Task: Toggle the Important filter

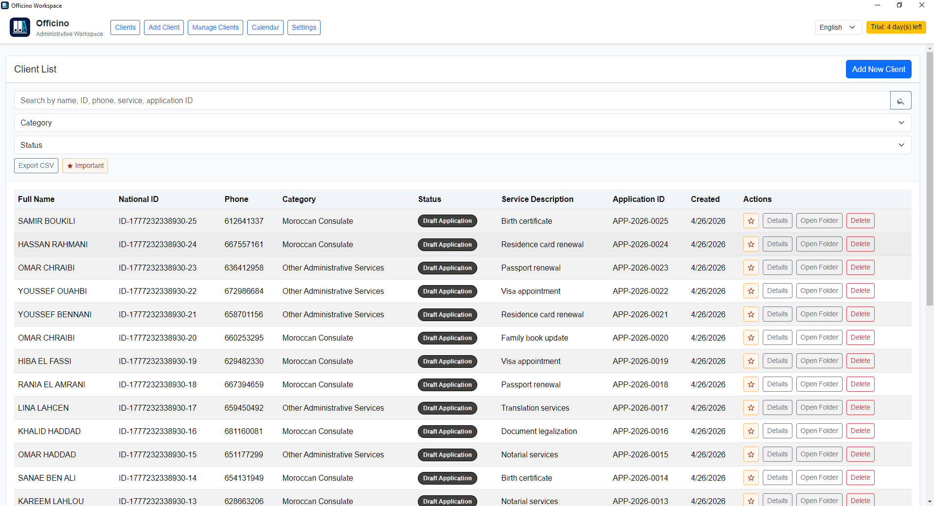Action: [x=85, y=165]
